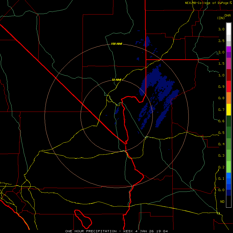Select the light green swatch beside 0.2
This screenshot has width=233, height=233.
[x=229, y=167]
